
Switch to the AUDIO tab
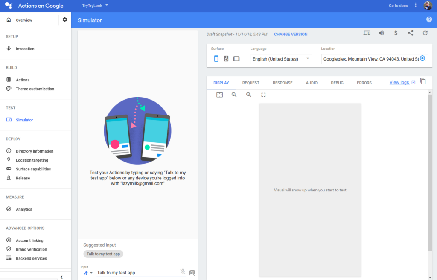[312, 83]
